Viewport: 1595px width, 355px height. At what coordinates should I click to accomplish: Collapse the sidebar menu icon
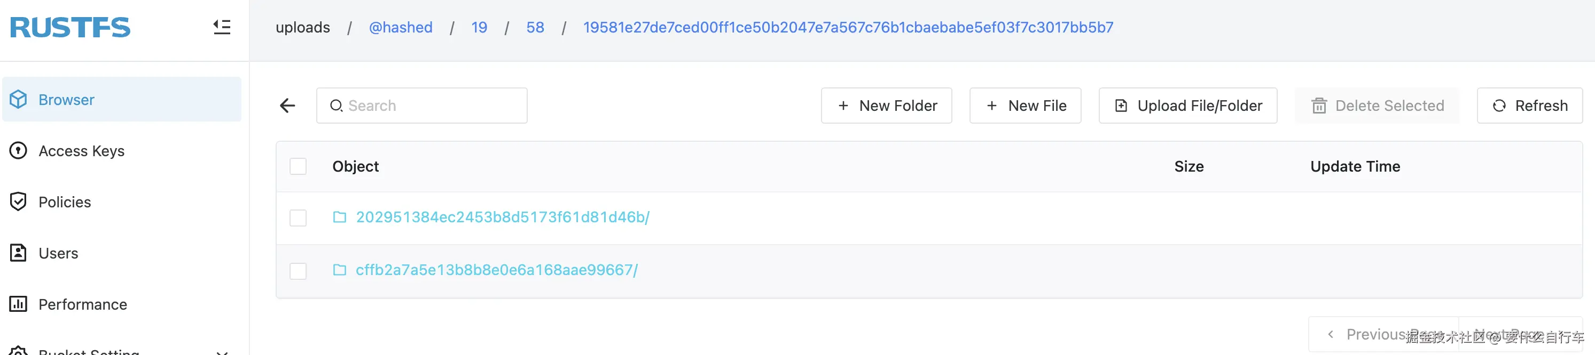tap(222, 27)
